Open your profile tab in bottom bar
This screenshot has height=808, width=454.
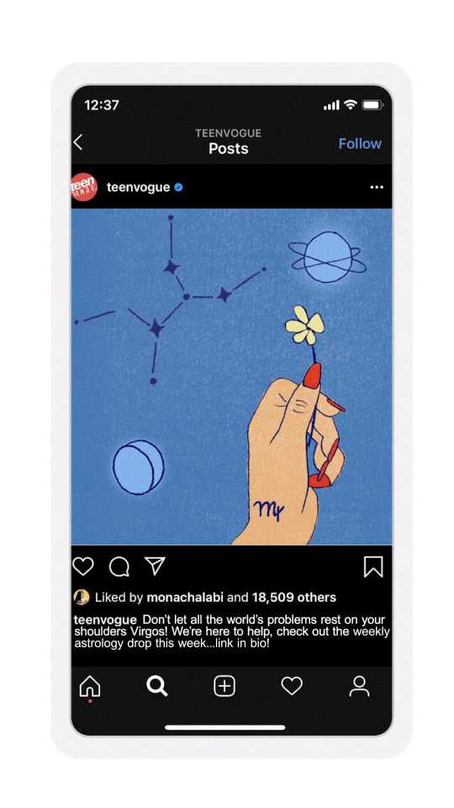coord(359,687)
